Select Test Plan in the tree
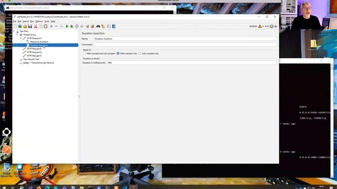This screenshot has width=337, height=189. click(x=24, y=31)
